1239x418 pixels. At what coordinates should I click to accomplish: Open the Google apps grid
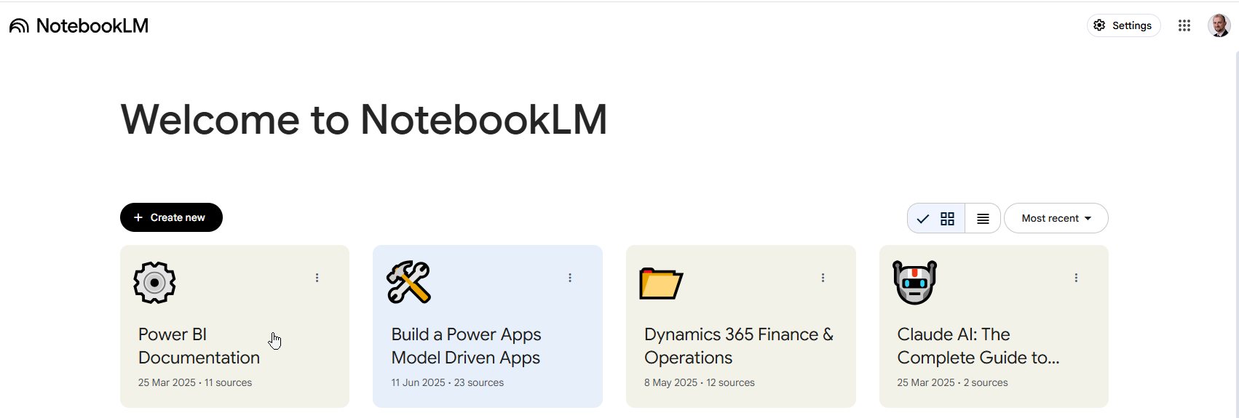1184,25
